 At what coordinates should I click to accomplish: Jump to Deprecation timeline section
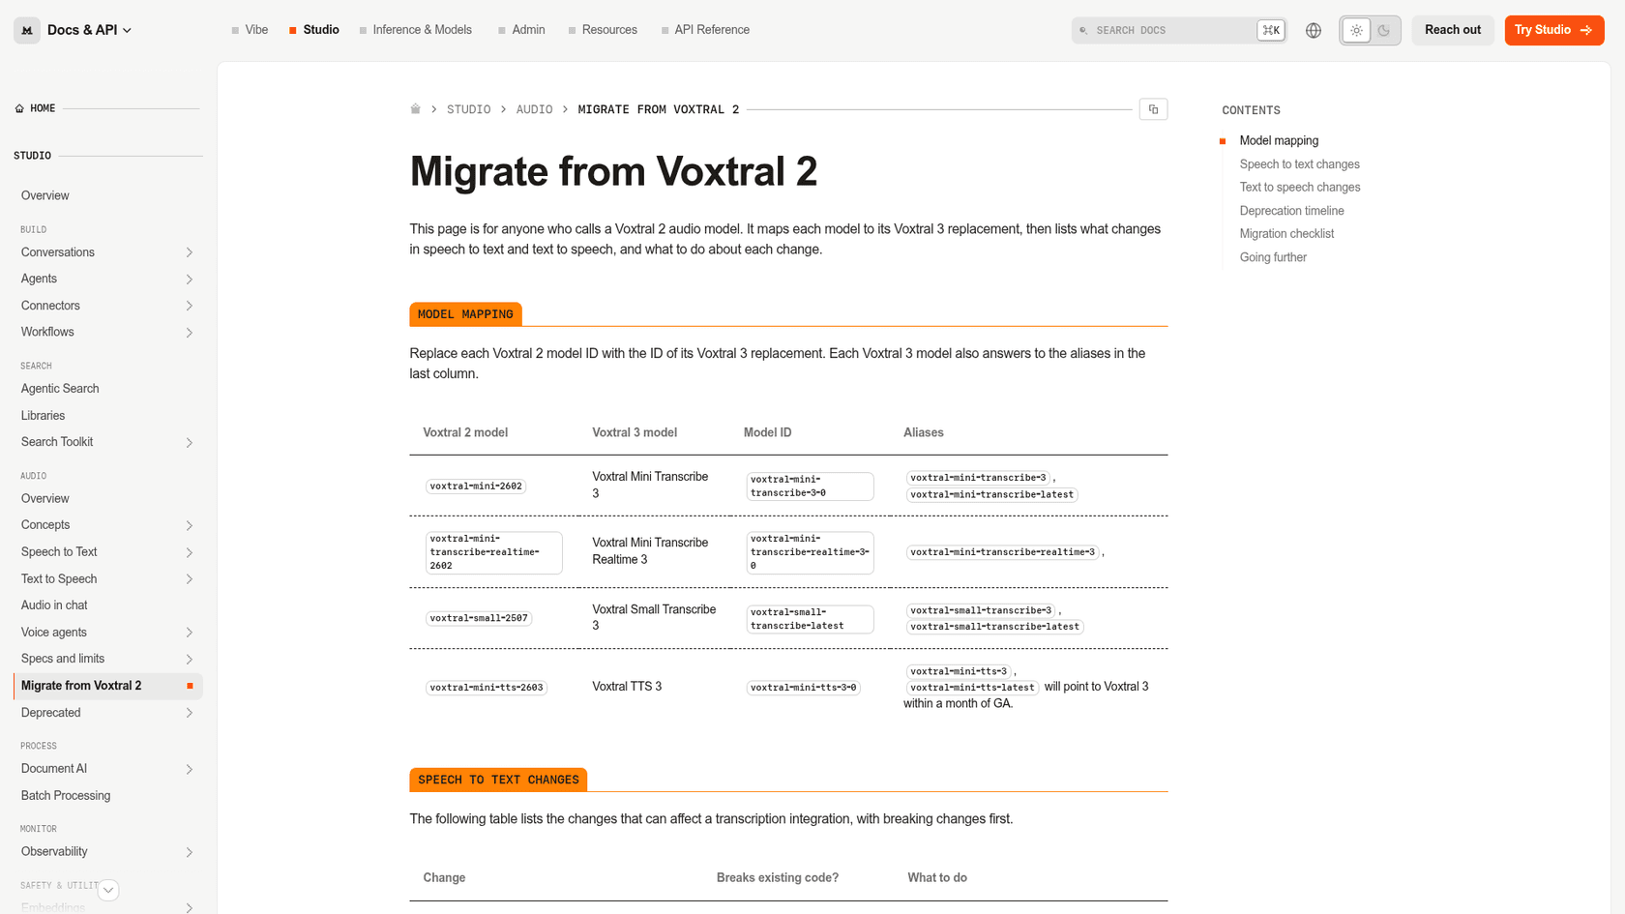coord(1291,211)
